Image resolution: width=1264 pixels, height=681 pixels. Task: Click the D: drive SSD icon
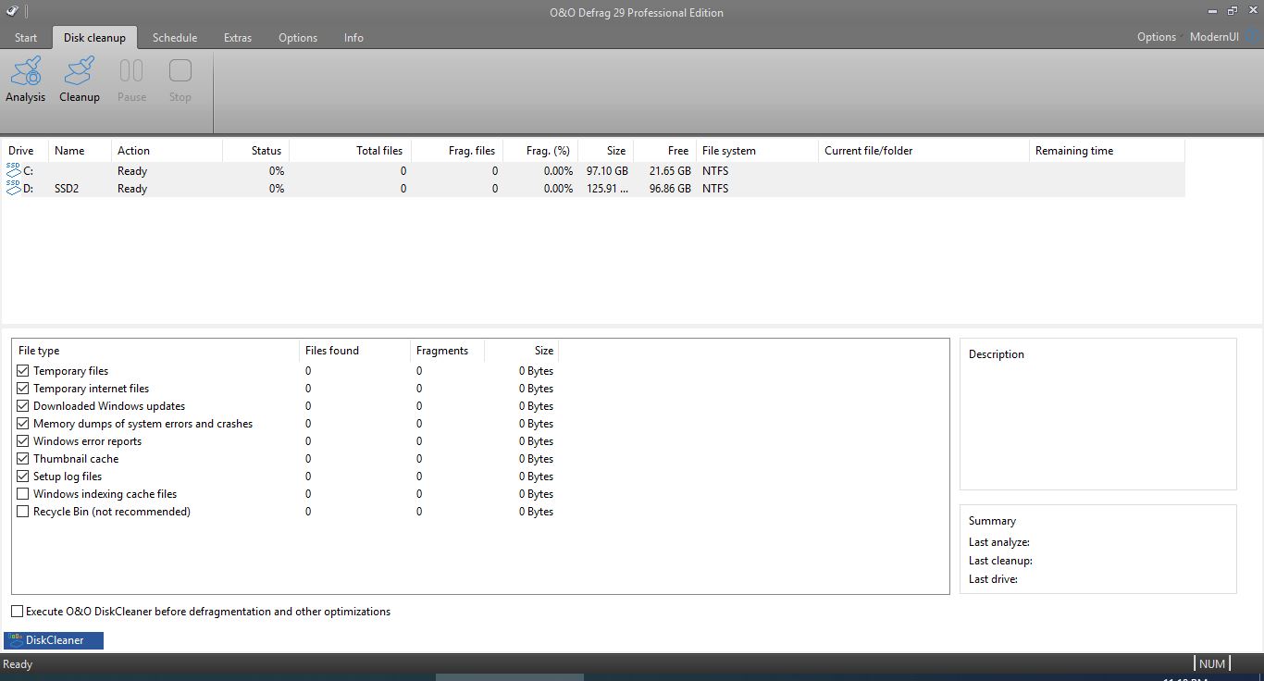click(x=14, y=188)
